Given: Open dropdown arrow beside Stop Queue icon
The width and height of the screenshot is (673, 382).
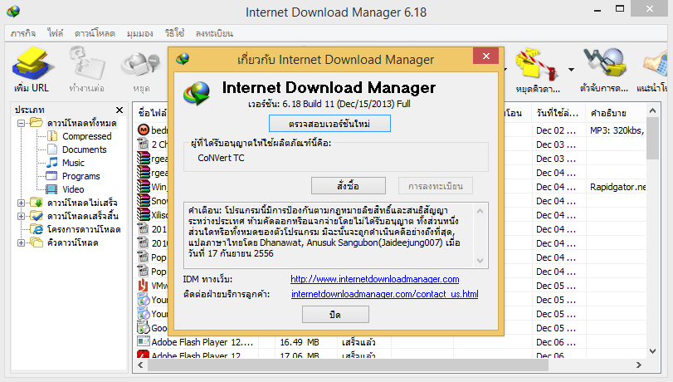Looking at the screenshot, I should (x=571, y=69).
